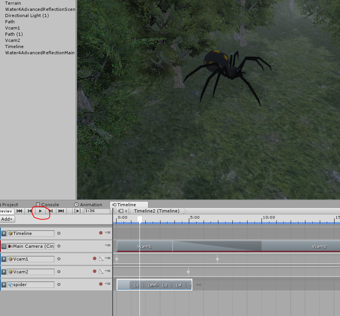The width and height of the screenshot is (340, 316).
Task: Click the L3 loop marker on spider clip
Action: point(165,285)
